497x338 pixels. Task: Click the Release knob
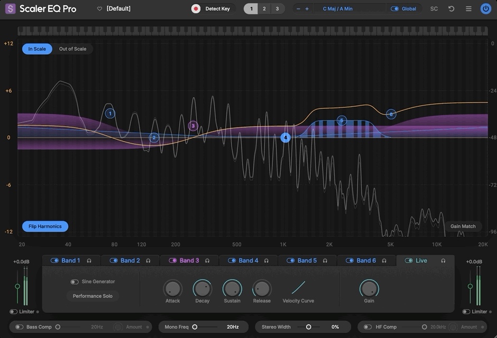click(262, 289)
